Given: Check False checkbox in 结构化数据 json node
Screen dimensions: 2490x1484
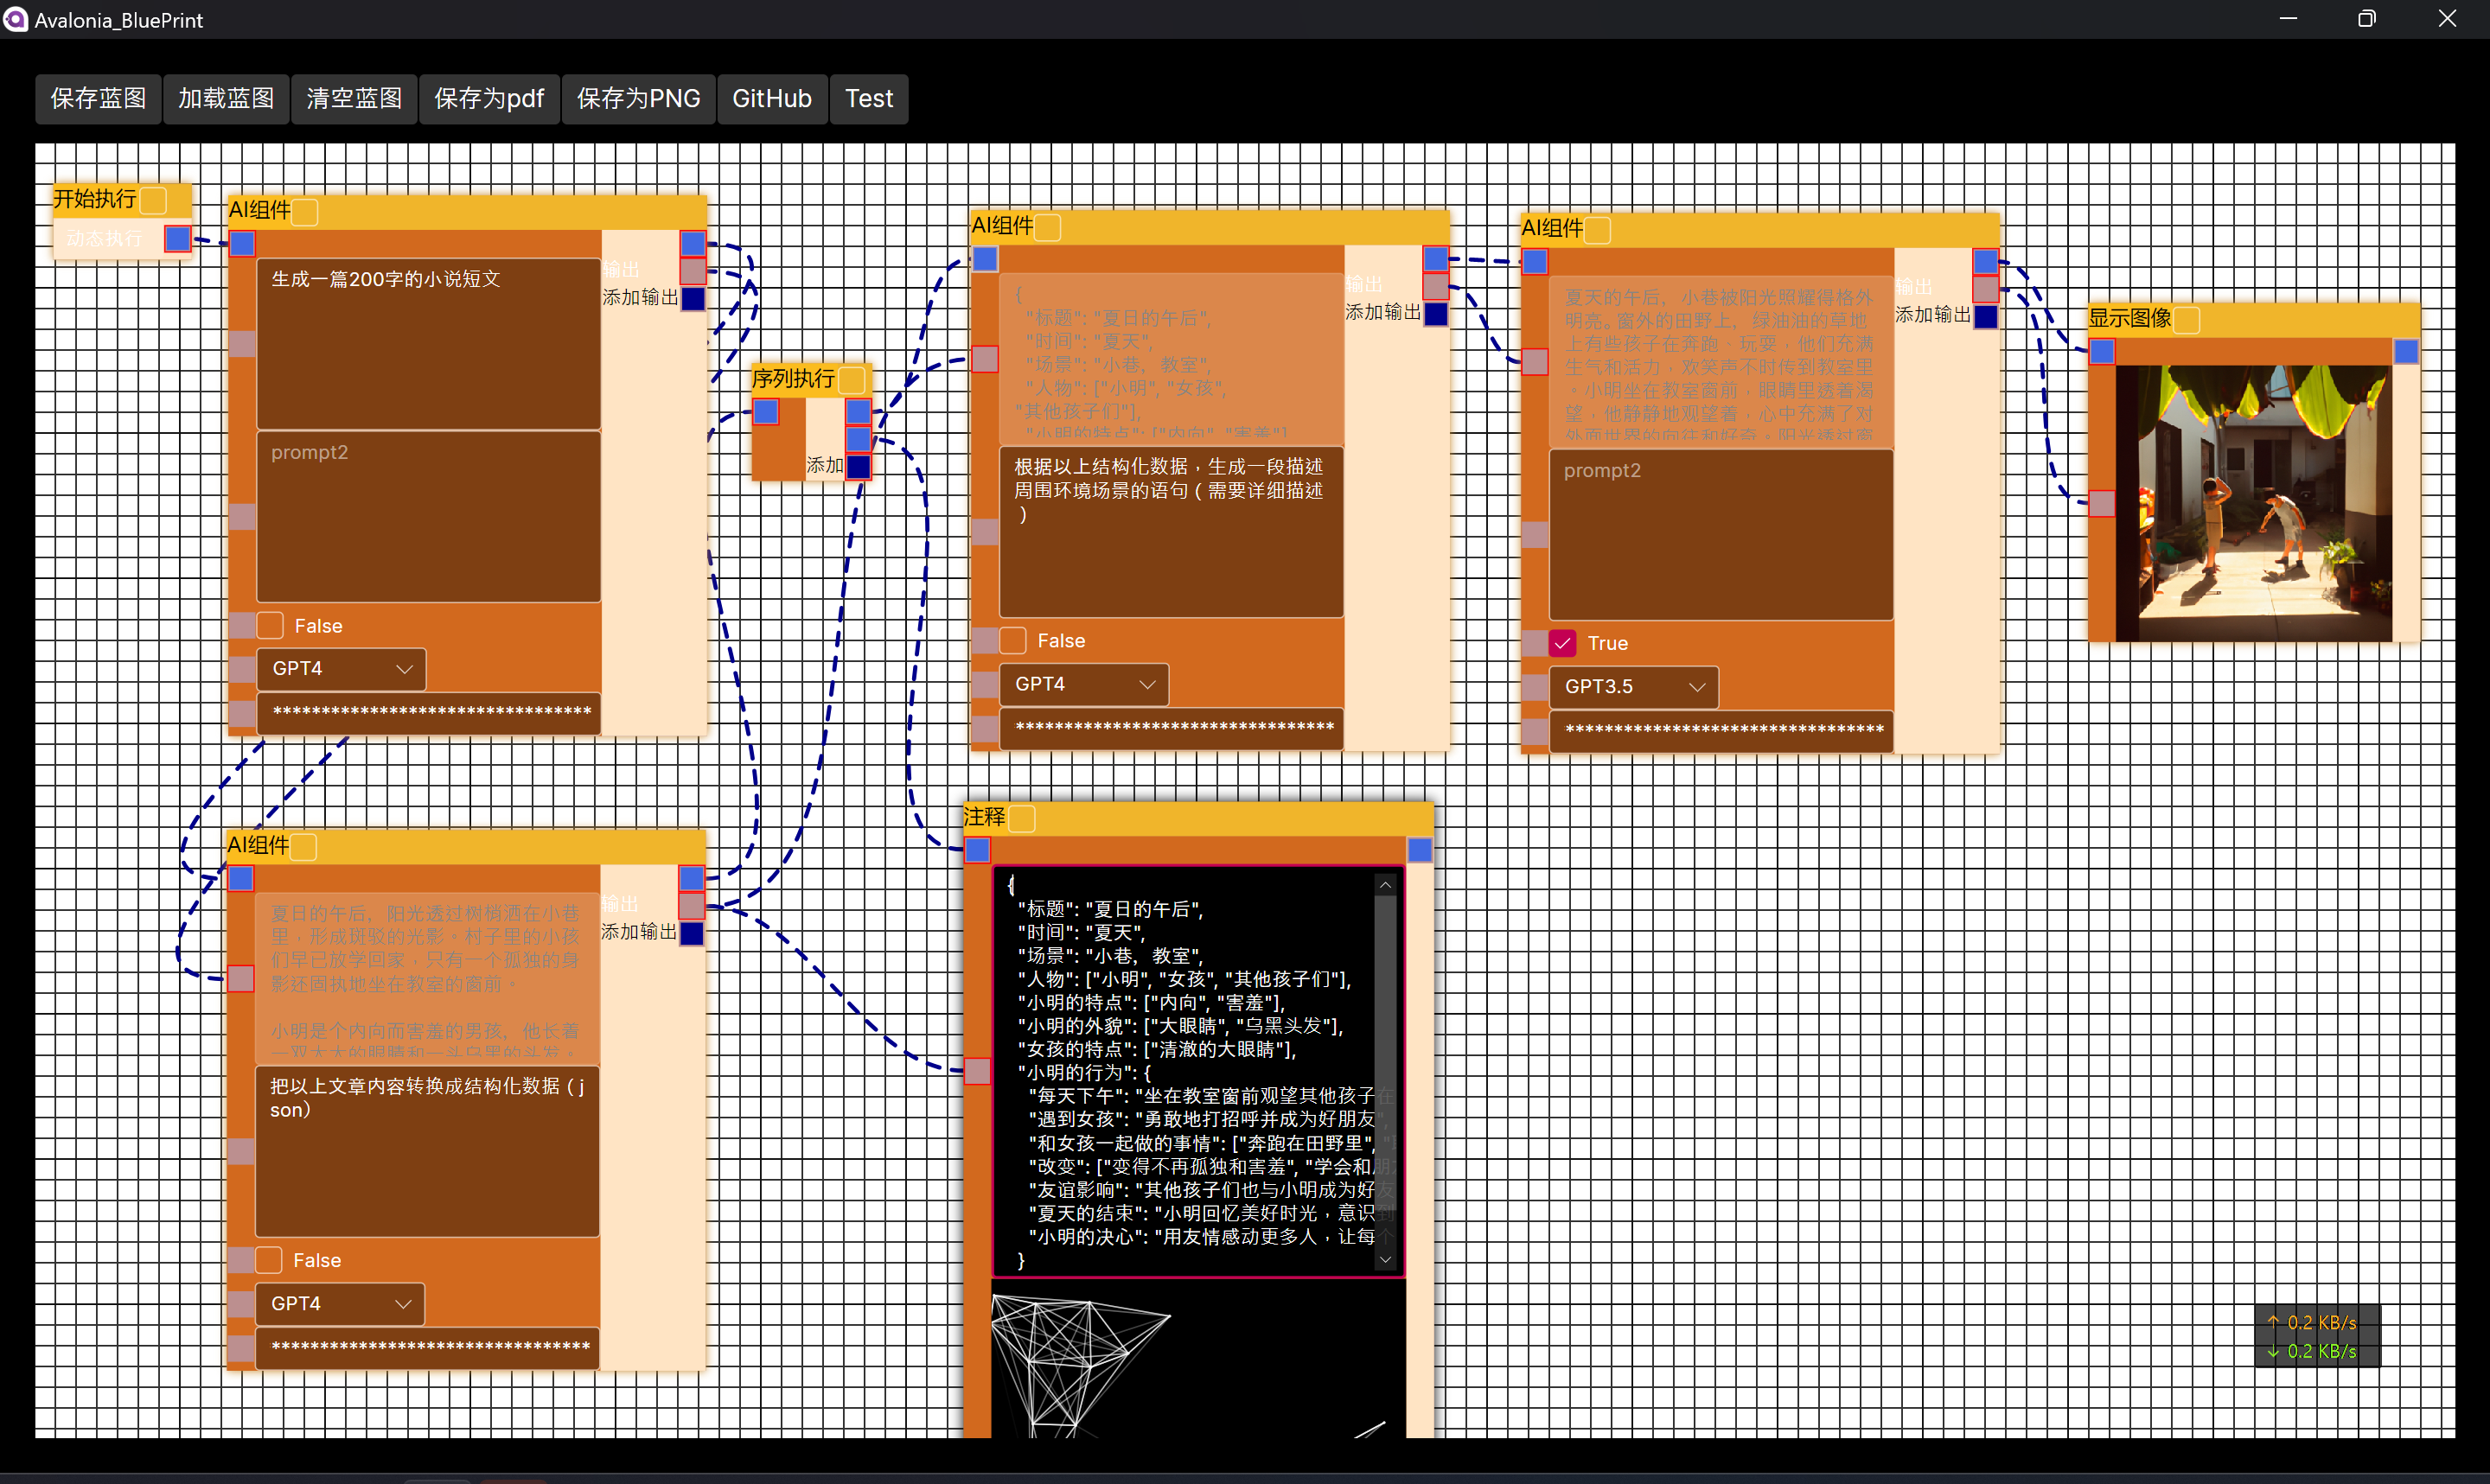Looking at the screenshot, I should tap(269, 1261).
